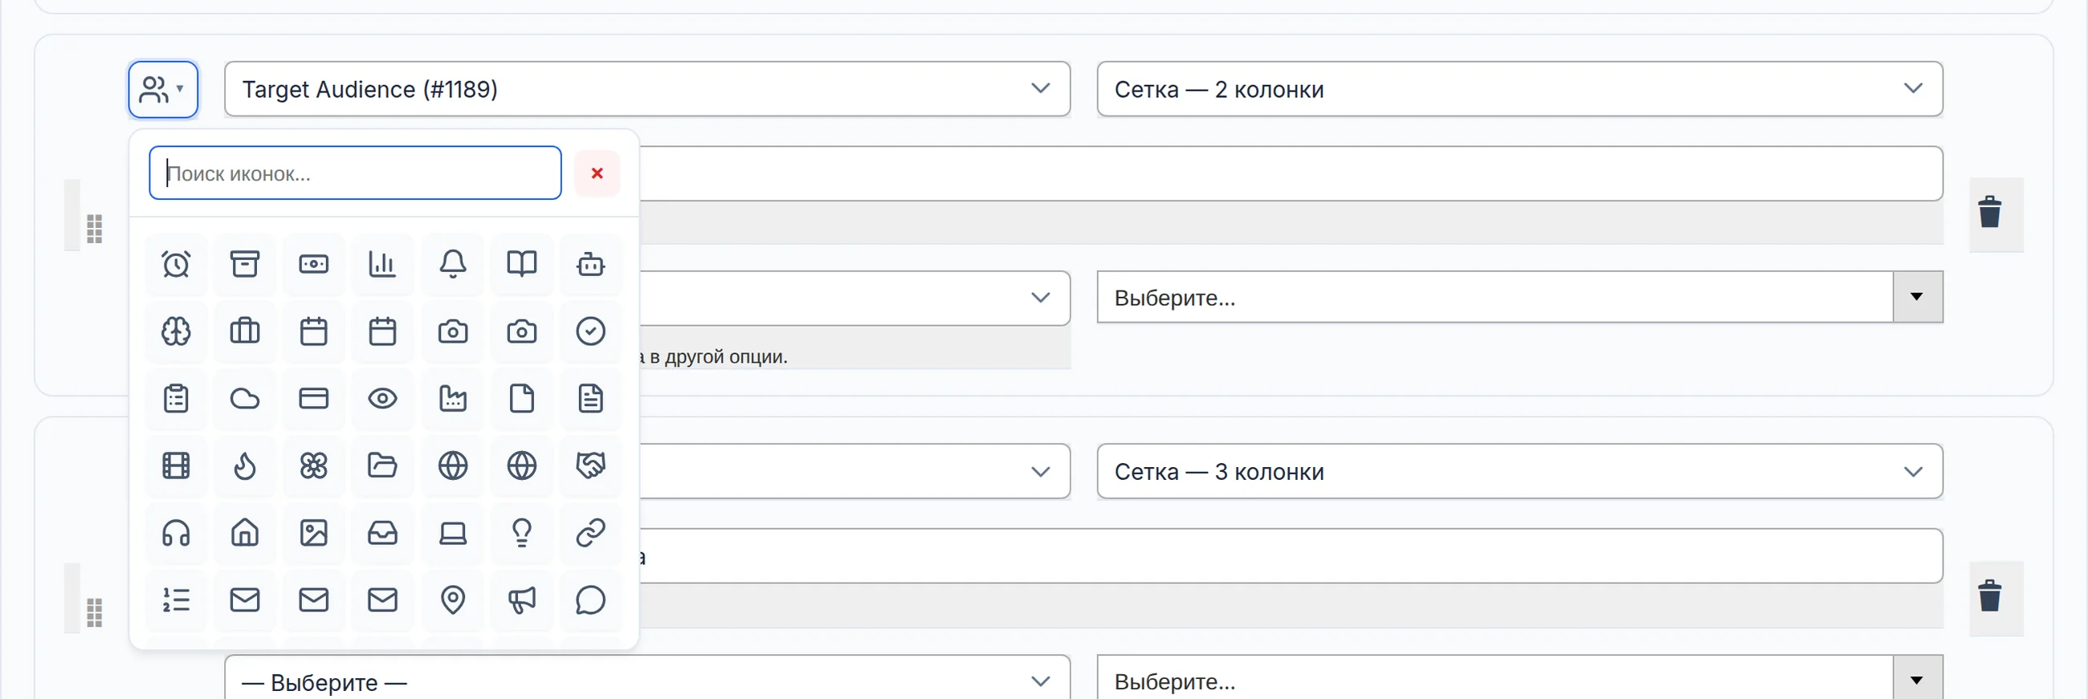Pick the robot bot icon

click(591, 264)
